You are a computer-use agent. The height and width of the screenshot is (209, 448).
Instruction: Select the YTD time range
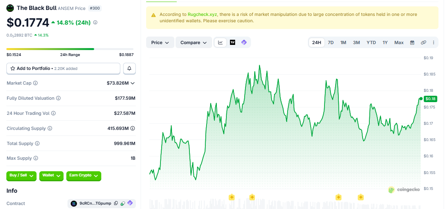371,43
